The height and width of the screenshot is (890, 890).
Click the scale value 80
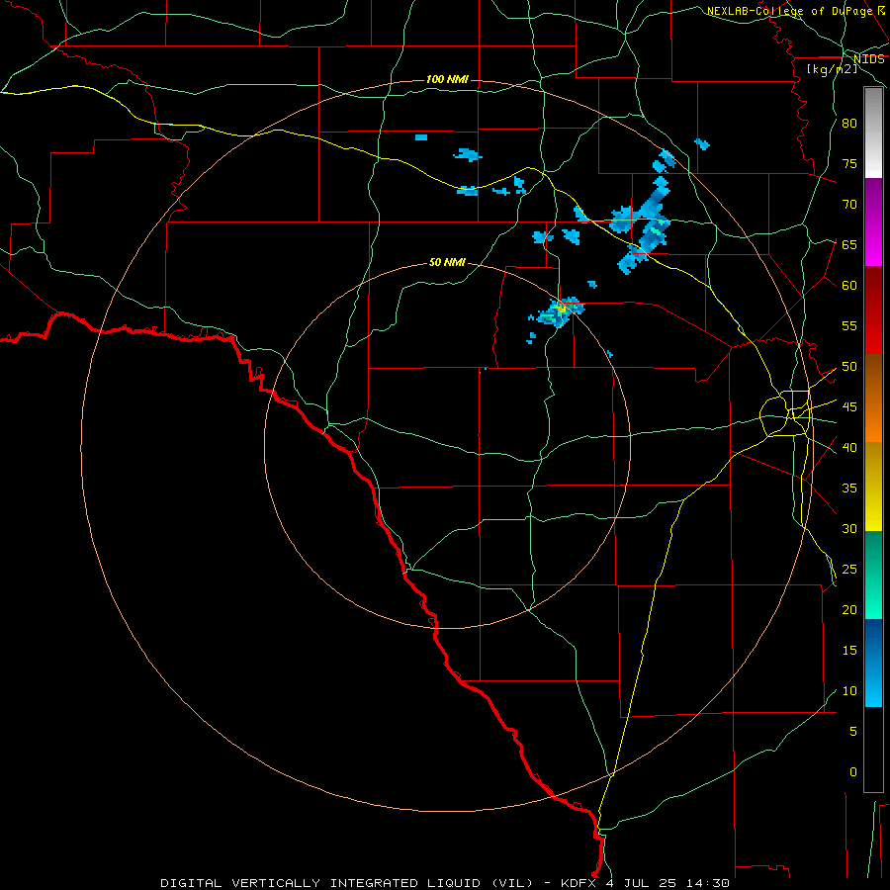(849, 124)
